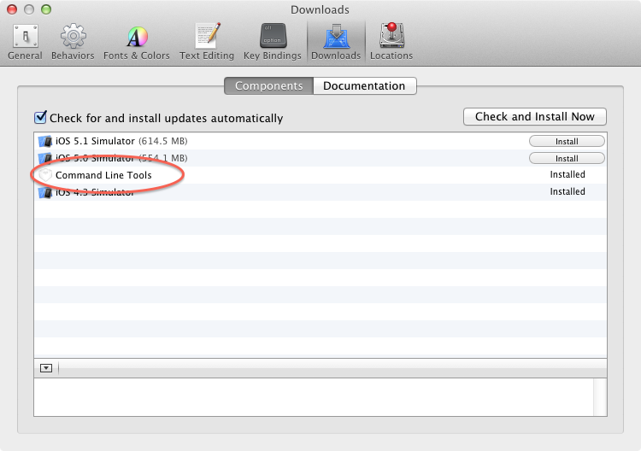Click the description area scrollbar
The height and width of the screenshot is (451, 641).
tap(600, 397)
